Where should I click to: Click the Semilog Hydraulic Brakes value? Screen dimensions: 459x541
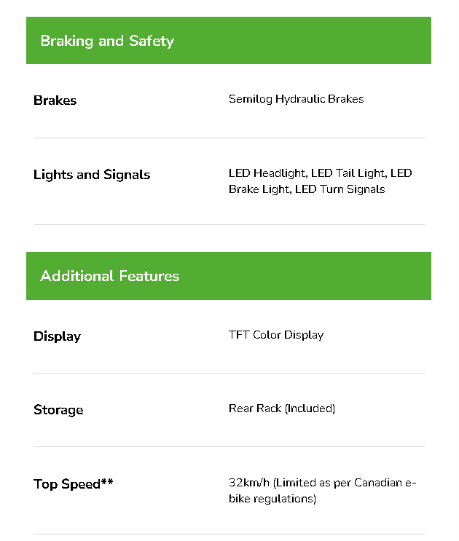296,99
